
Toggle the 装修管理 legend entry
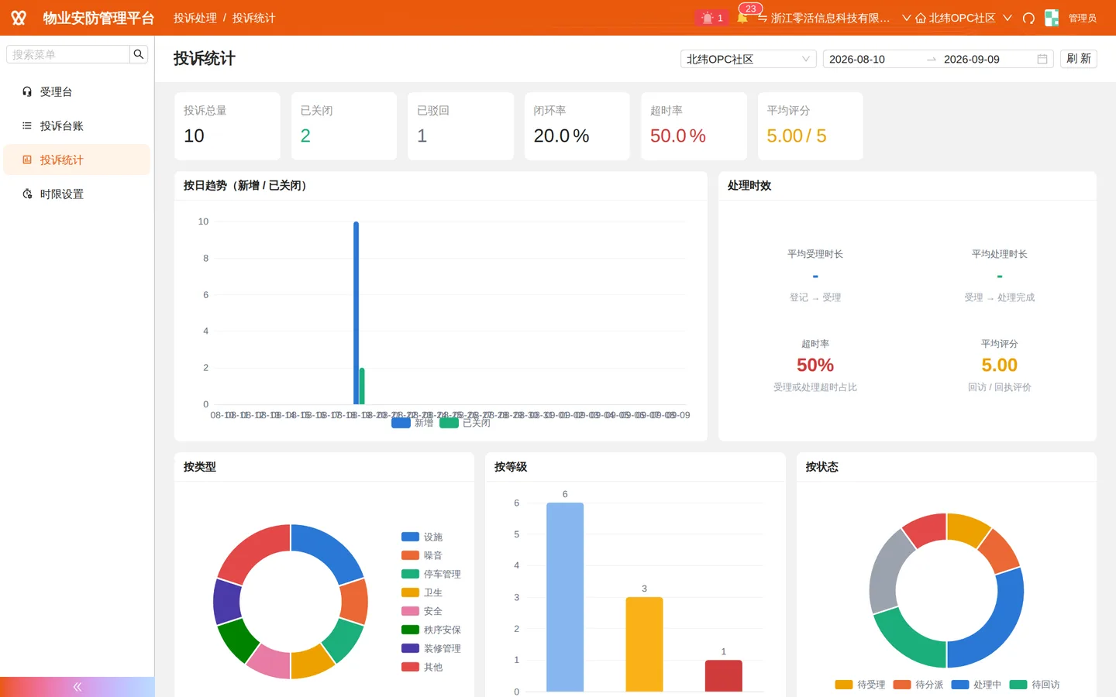click(431, 648)
